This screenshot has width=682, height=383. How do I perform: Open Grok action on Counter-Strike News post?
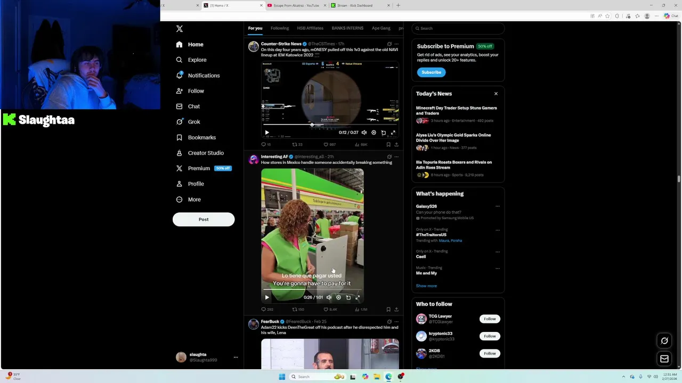pos(389,44)
